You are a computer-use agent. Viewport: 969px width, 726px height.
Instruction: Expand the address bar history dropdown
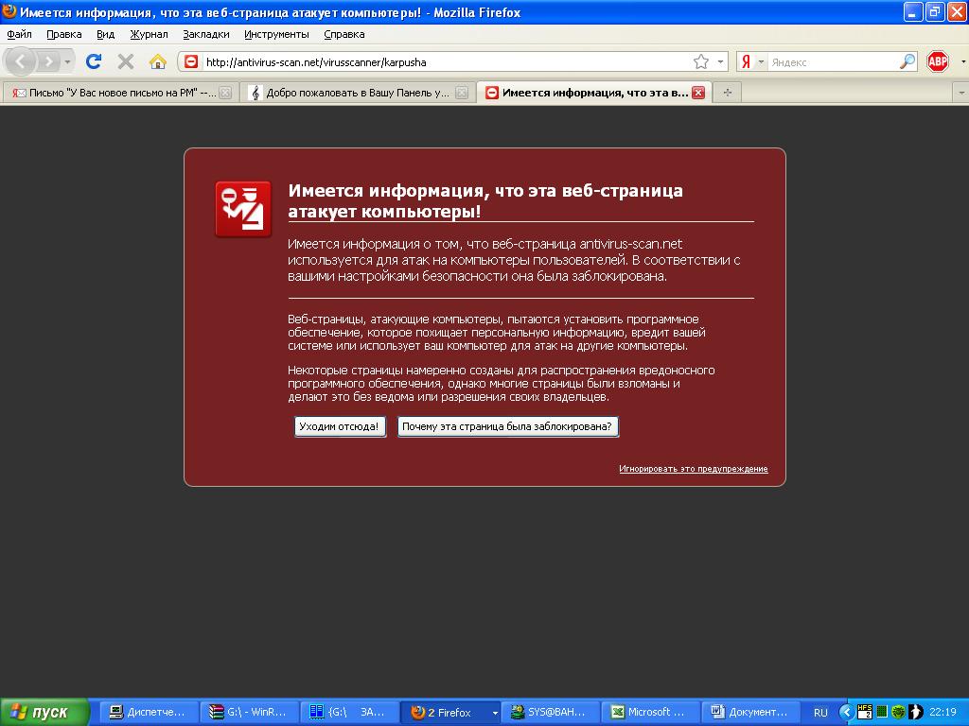720,61
